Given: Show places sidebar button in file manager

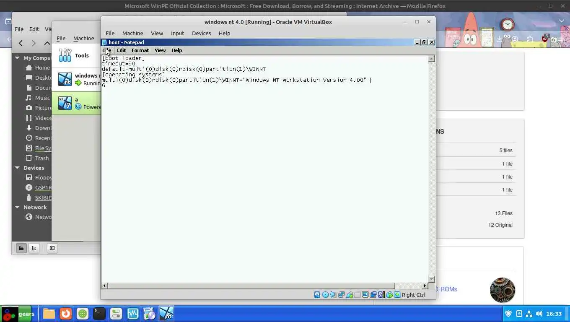Looking at the screenshot, I should pyautogui.click(x=21, y=248).
